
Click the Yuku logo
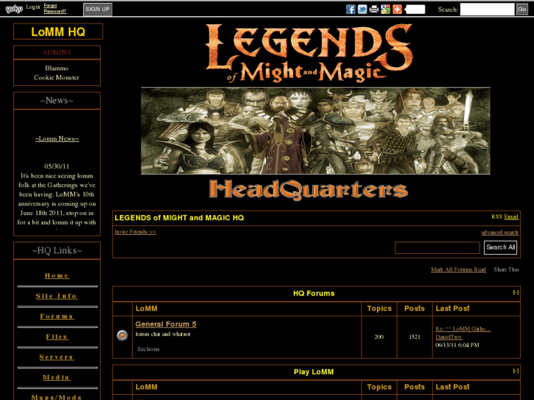pyautogui.click(x=14, y=9)
